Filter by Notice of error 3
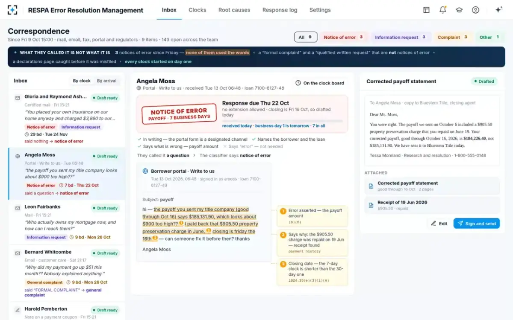The height and width of the screenshot is (320, 513). pos(343,37)
